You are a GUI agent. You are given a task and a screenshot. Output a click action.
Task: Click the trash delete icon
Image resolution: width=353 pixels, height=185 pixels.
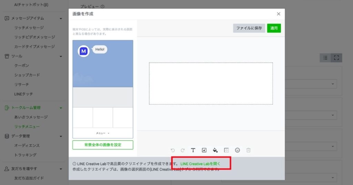[248, 150]
